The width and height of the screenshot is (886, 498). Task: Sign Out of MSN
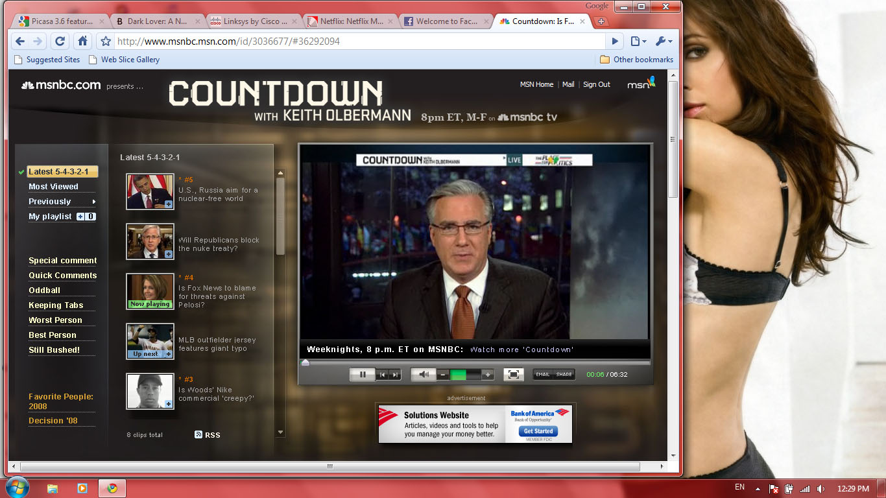point(597,84)
